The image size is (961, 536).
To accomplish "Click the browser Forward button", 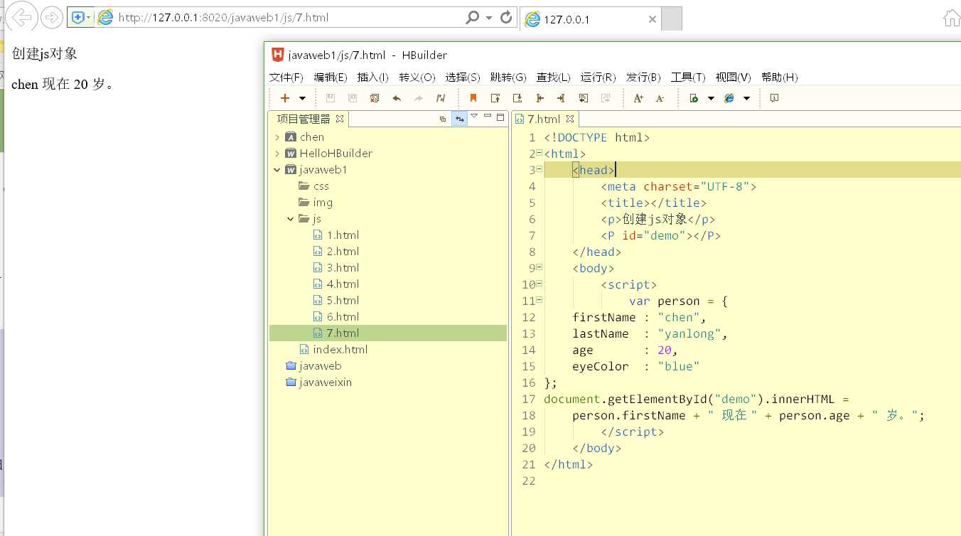I will 52,17.
